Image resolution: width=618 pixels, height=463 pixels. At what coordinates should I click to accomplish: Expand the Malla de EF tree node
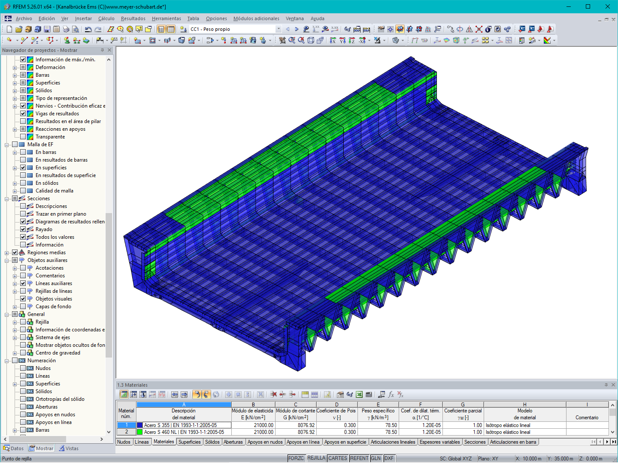click(x=7, y=144)
